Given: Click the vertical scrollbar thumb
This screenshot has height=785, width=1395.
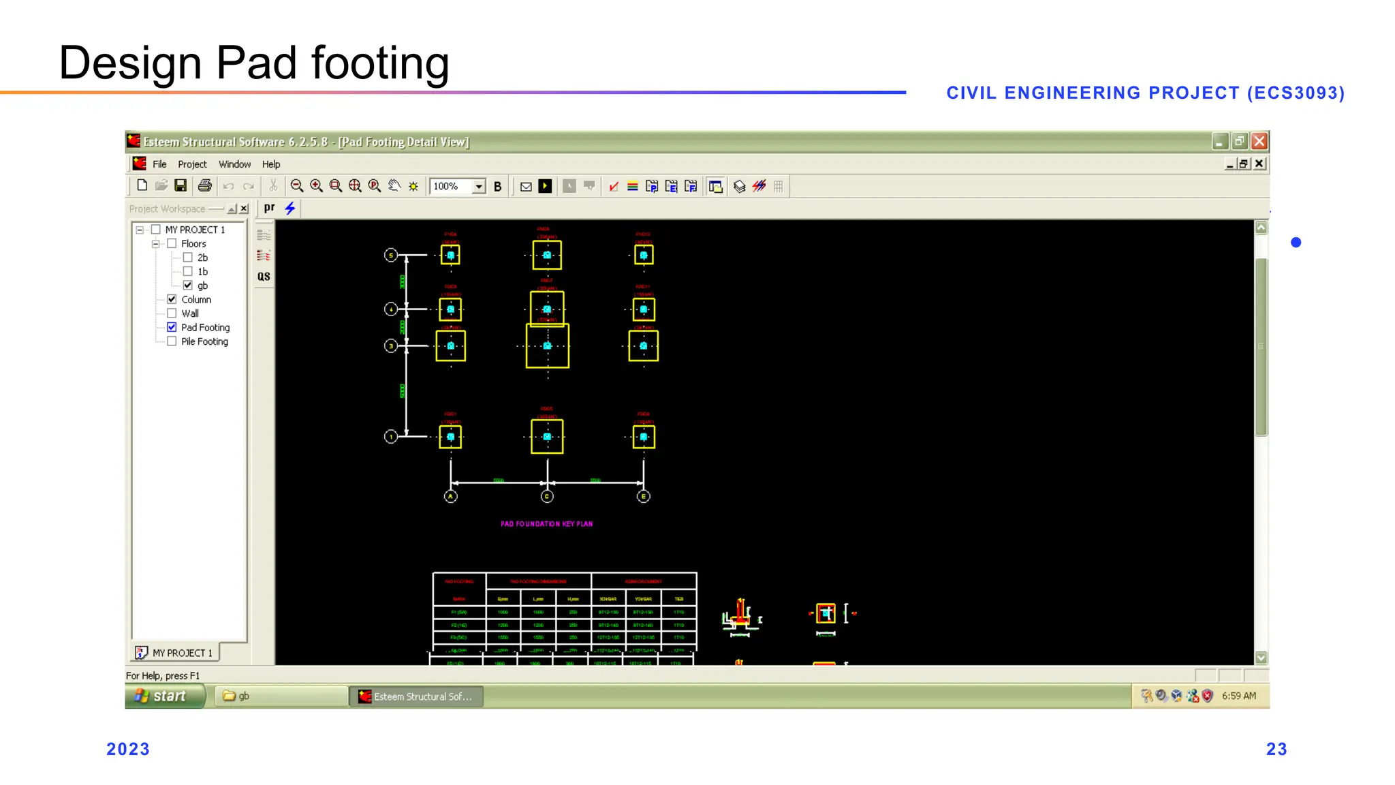Looking at the screenshot, I should pyautogui.click(x=1261, y=346).
